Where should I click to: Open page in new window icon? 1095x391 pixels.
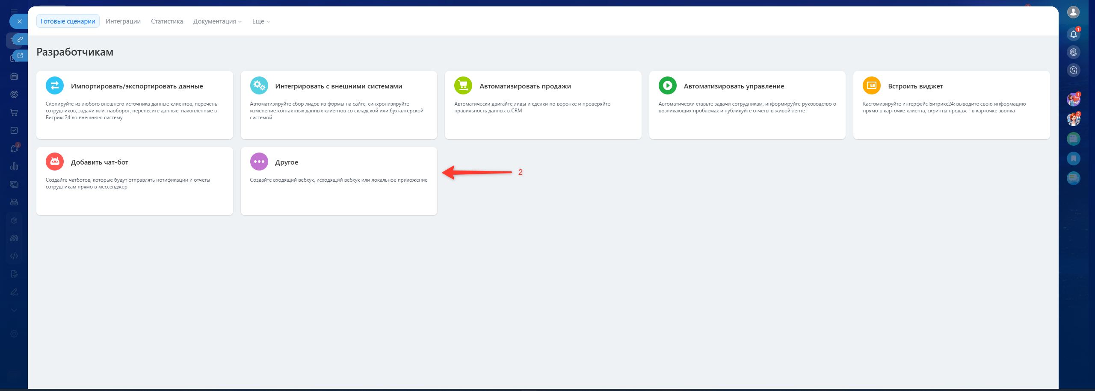[20, 56]
